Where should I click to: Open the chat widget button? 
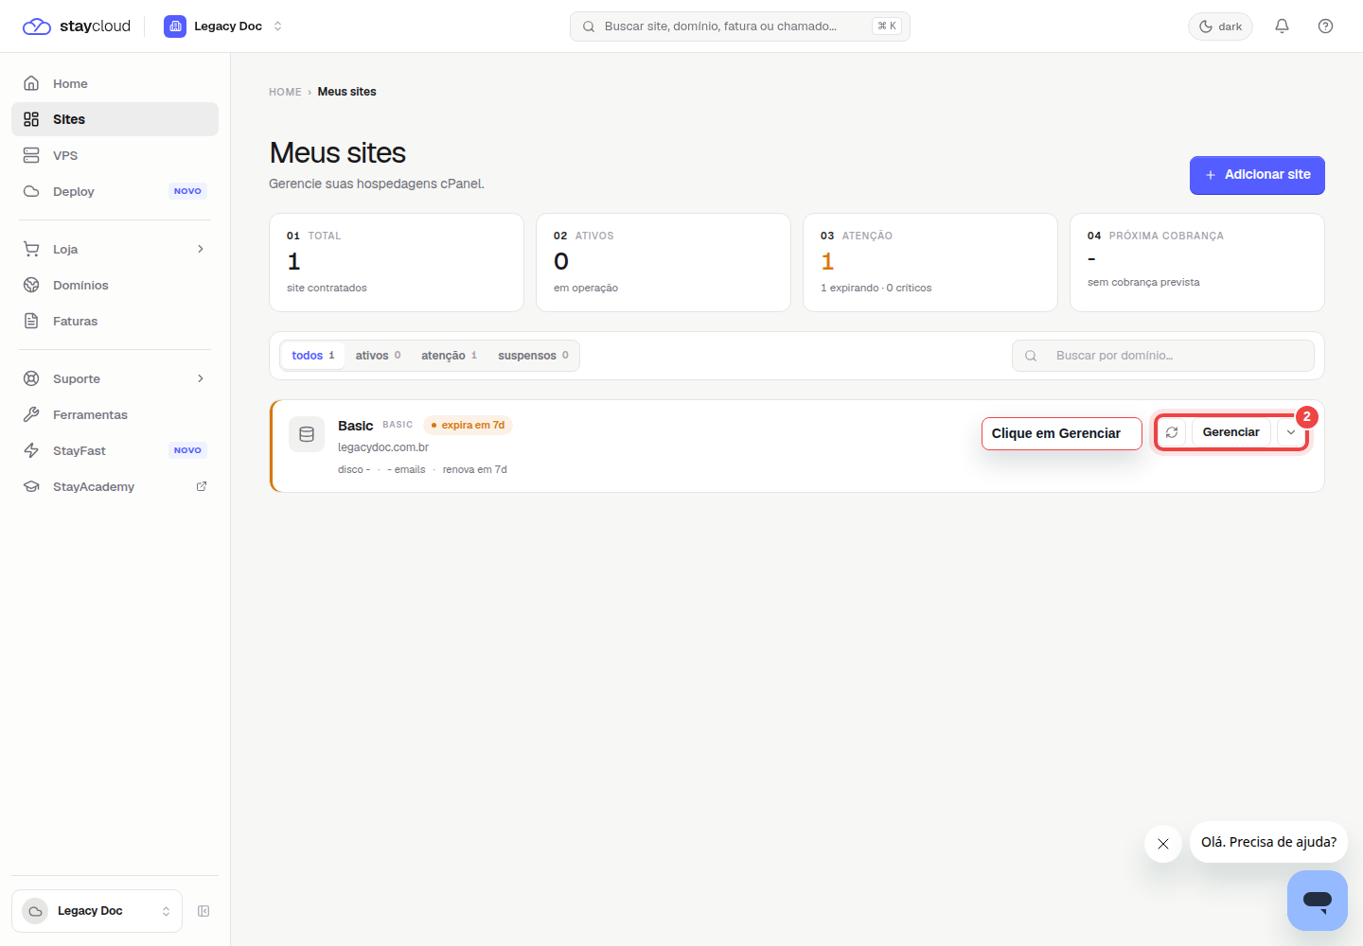click(1318, 901)
